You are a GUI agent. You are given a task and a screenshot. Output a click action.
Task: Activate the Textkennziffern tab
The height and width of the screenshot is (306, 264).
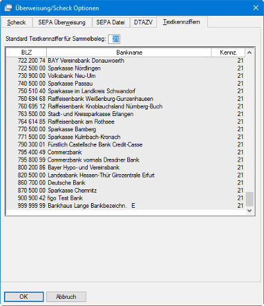(x=181, y=22)
